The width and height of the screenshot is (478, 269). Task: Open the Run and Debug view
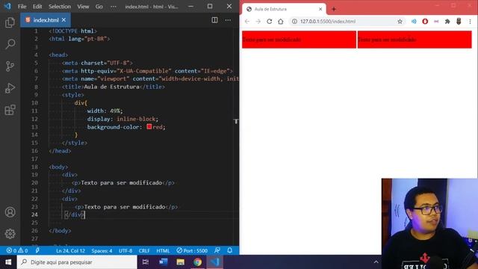[x=10, y=88]
